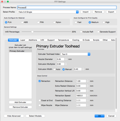Set print quality to High
Screen dimensions: 120x121
tap(104, 22)
